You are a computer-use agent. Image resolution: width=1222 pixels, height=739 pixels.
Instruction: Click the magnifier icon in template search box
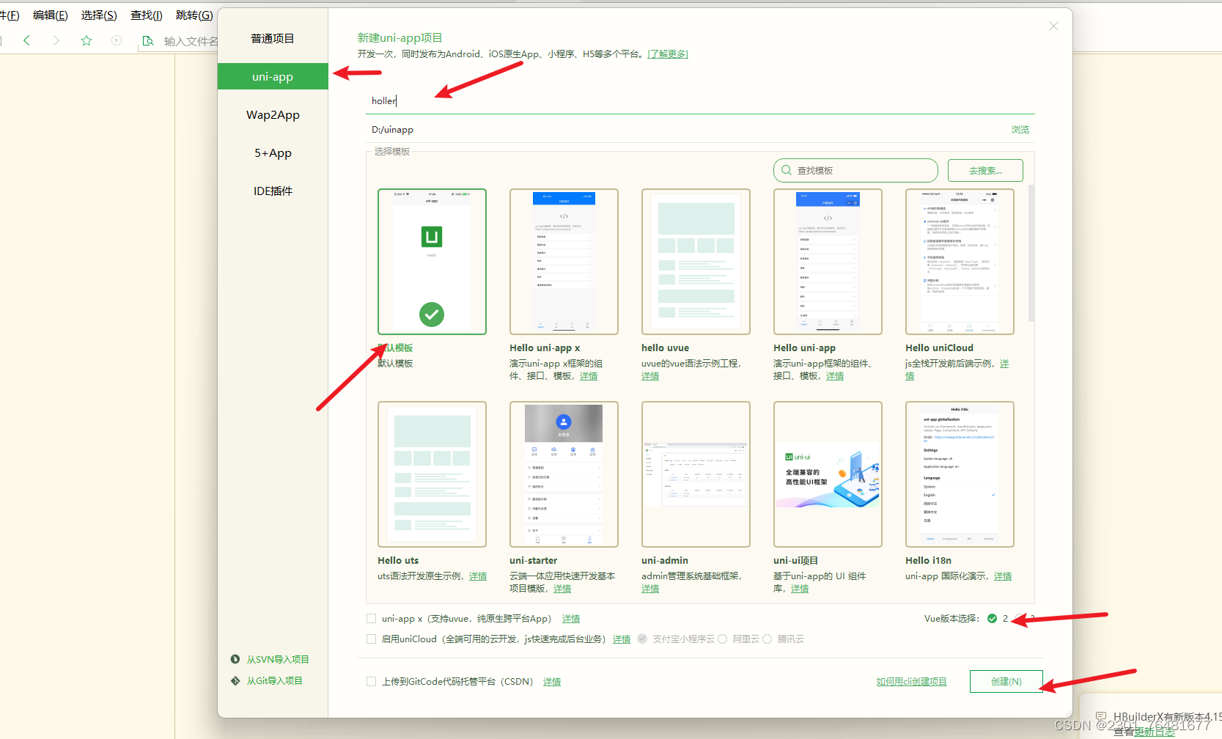click(x=787, y=170)
